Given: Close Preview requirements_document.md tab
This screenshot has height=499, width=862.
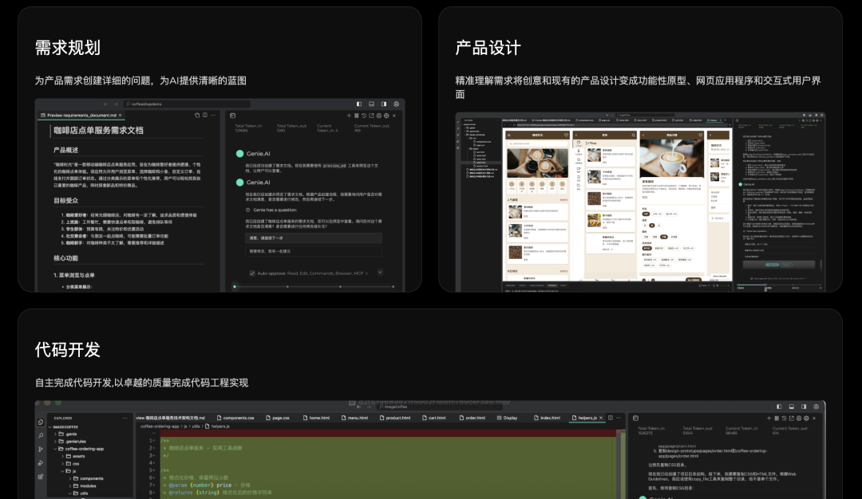Looking at the screenshot, I should tap(120, 116).
